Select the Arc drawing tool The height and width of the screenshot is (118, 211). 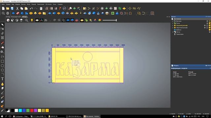click(2, 74)
